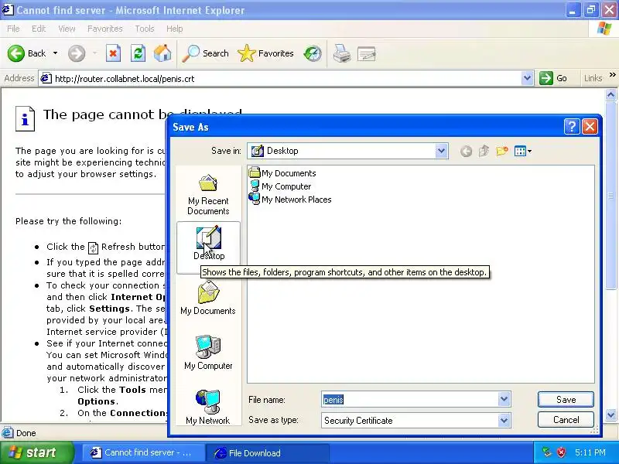Go to Home page icon
Viewport: 619px width, 464px height.
tap(162, 53)
